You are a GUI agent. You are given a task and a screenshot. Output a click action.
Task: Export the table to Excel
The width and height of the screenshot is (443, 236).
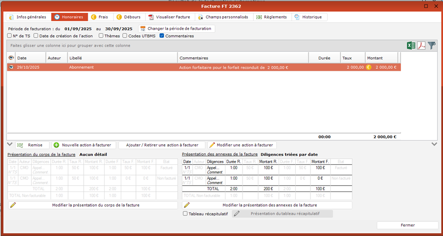coord(411,45)
